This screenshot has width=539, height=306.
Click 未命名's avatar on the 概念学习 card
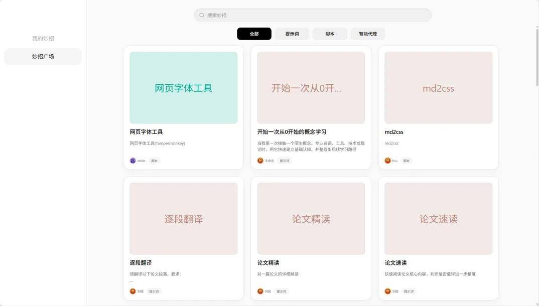(x=259, y=160)
